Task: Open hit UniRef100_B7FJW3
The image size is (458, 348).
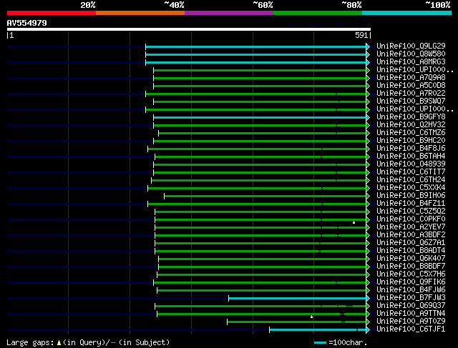Action: 411,298
